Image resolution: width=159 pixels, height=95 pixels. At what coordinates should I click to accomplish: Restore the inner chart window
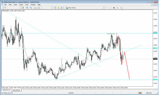point(154,5)
